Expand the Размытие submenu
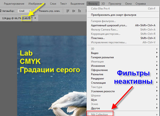The width and height of the screenshot is (160, 116). (123, 74)
